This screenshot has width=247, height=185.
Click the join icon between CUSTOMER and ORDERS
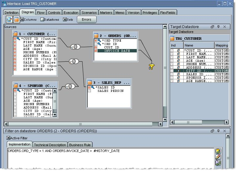75,47
